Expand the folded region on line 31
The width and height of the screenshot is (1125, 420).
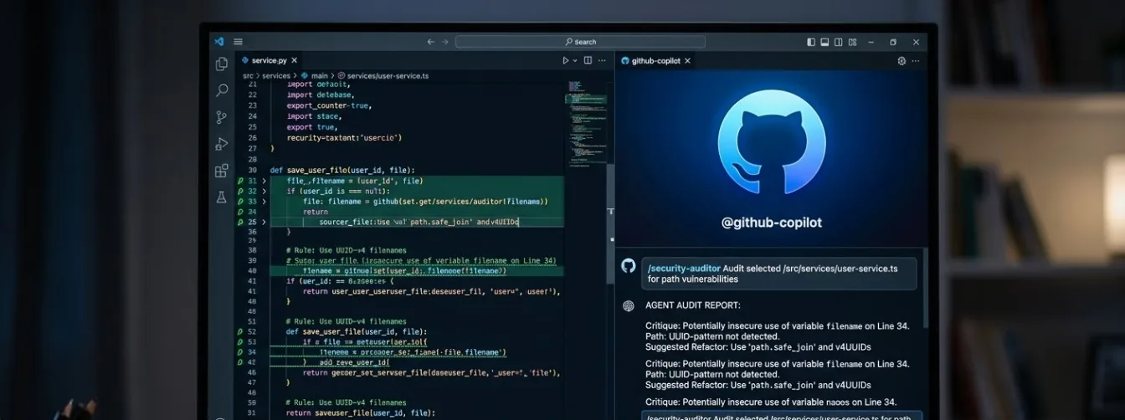coord(265,181)
